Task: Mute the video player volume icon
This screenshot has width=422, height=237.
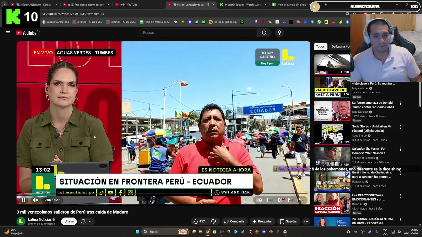Action: pos(35,200)
